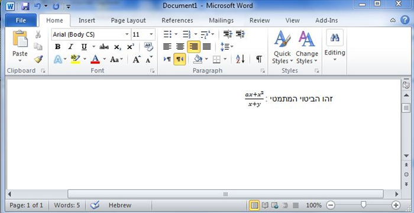414x213 pixels.
Task: Center the paragraph text
Action: [180, 47]
